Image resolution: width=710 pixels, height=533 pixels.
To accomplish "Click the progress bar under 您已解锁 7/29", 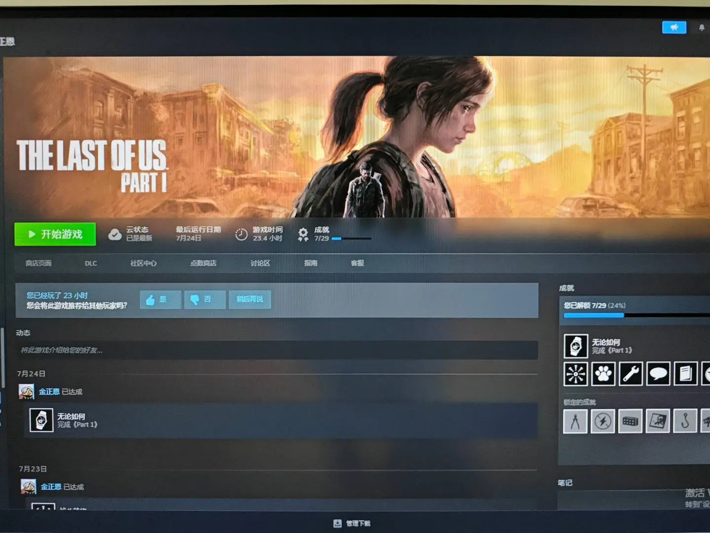I will (x=637, y=315).
